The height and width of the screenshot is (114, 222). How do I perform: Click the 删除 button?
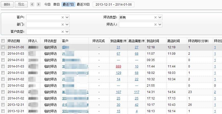(7, 4)
